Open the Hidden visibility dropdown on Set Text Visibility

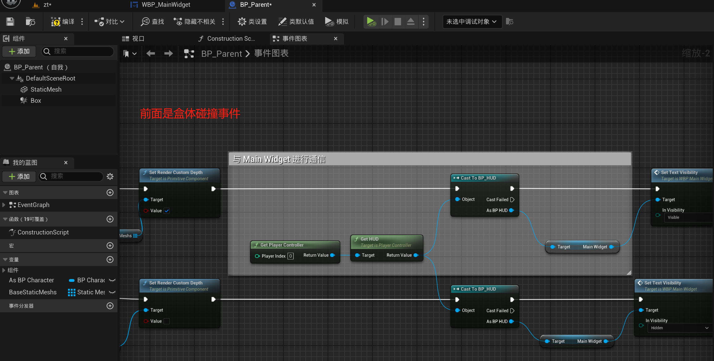679,328
